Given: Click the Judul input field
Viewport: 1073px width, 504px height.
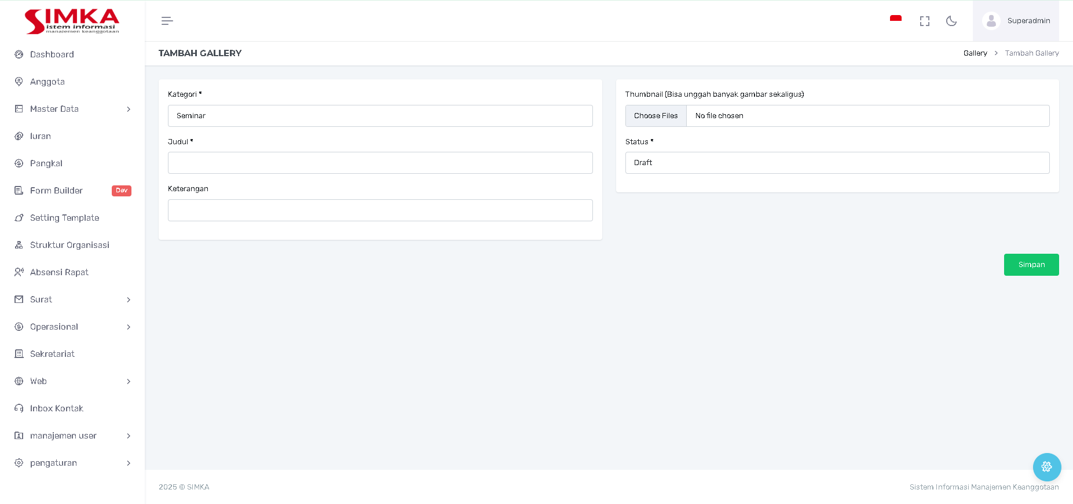Looking at the screenshot, I should coord(380,163).
